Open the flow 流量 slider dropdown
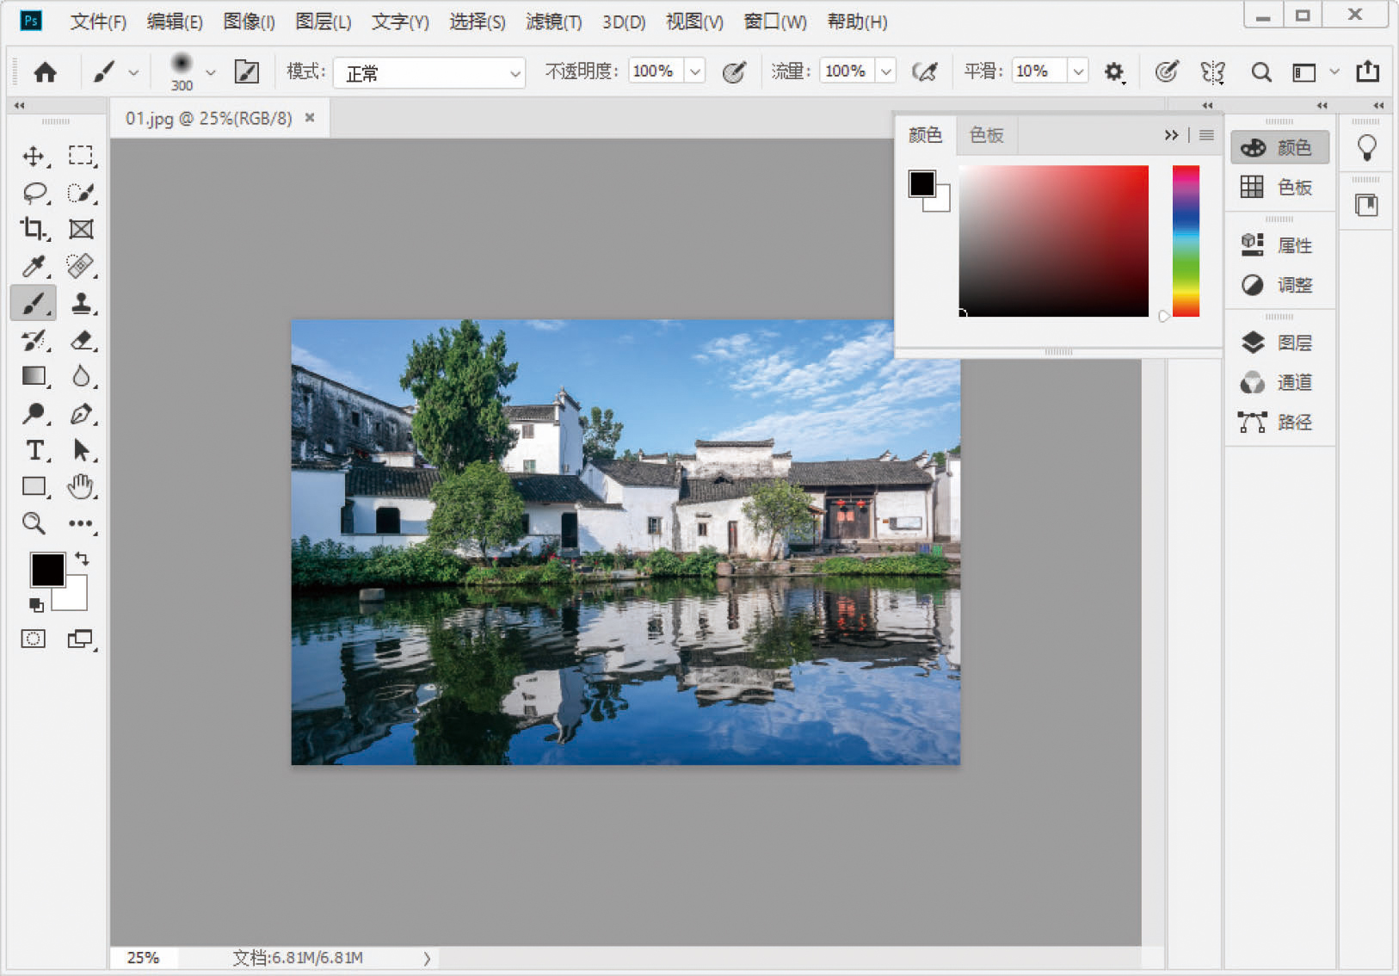The width and height of the screenshot is (1399, 976). tap(885, 71)
